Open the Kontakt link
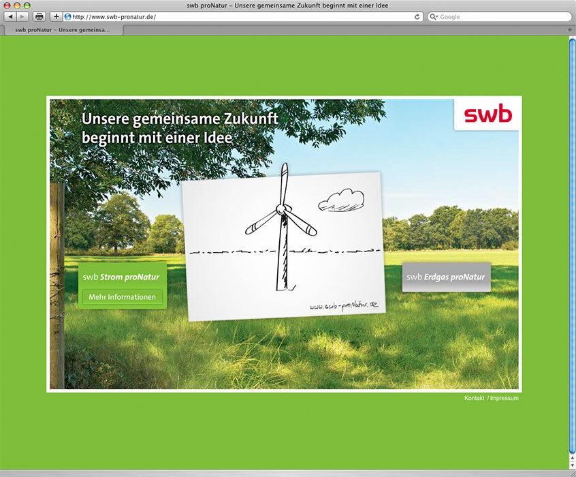This screenshot has height=477, width=576. 475,398
